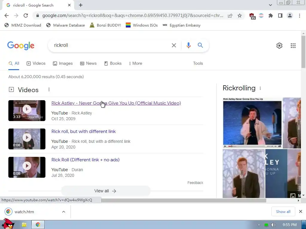Reload the current page
Viewport: 306px width, 229px height.
coord(26,16)
